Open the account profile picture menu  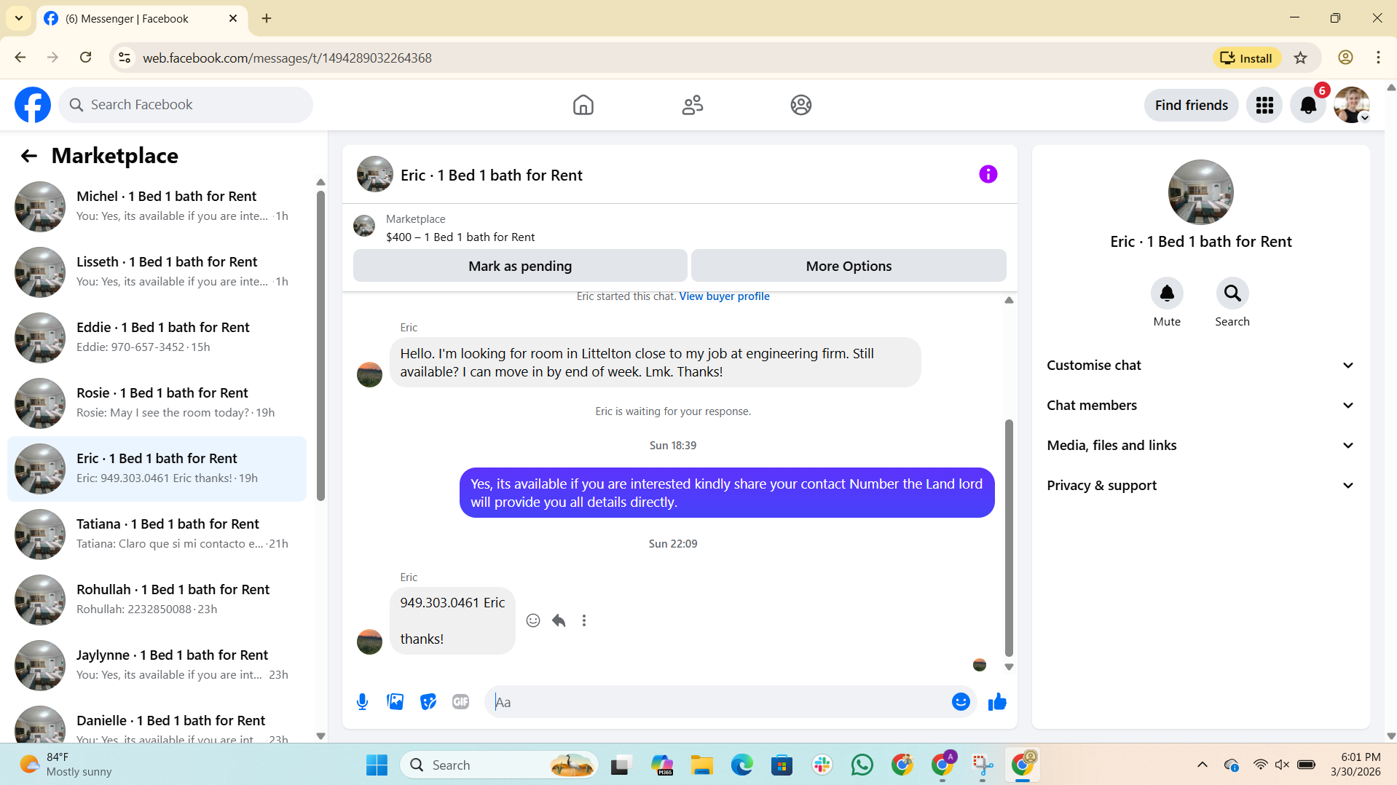click(x=1352, y=105)
